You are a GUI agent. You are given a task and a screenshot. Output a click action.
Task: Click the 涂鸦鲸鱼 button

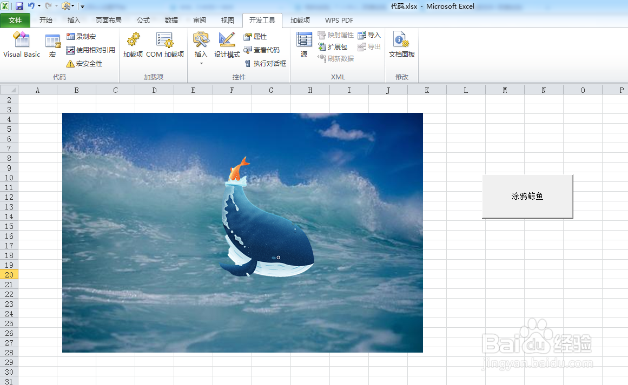(527, 197)
